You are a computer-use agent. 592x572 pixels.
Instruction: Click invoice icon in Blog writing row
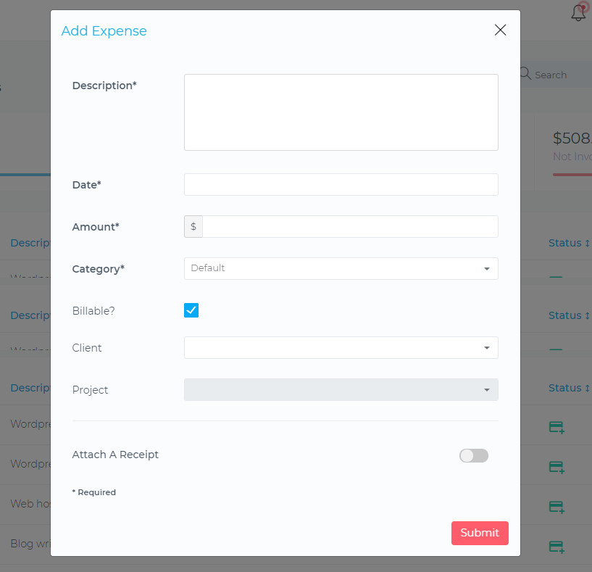click(556, 546)
